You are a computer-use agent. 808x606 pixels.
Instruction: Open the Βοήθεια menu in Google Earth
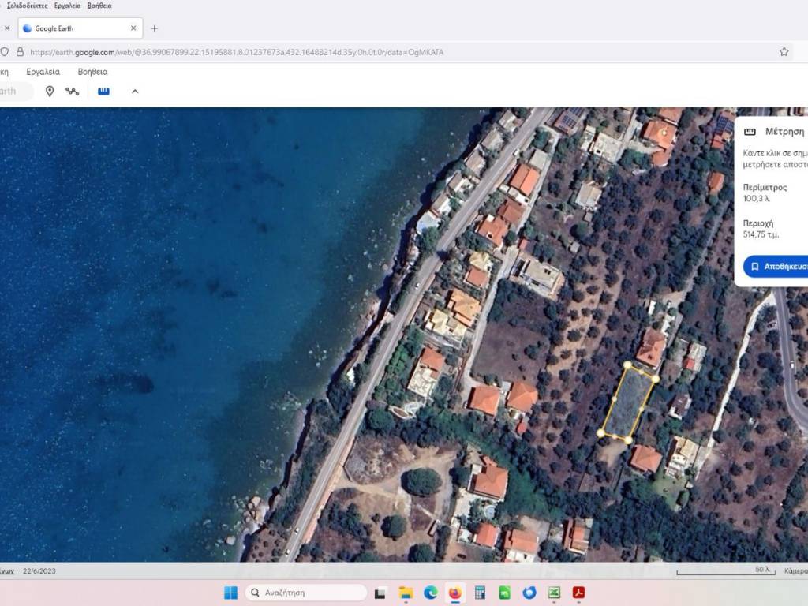pyautogui.click(x=92, y=72)
